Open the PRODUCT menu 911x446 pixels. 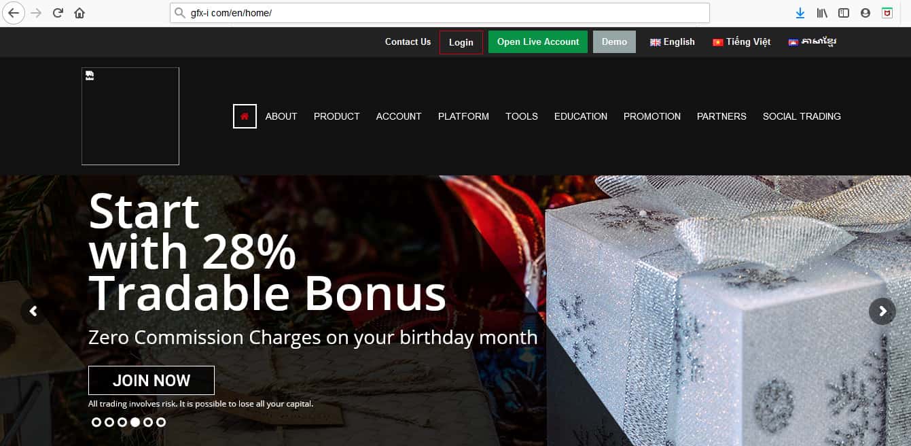(337, 116)
